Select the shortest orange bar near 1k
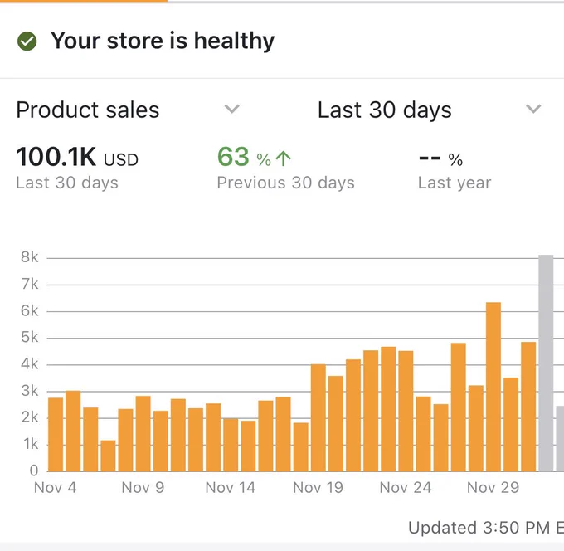This screenshot has height=551, width=564. [x=108, y=456]
